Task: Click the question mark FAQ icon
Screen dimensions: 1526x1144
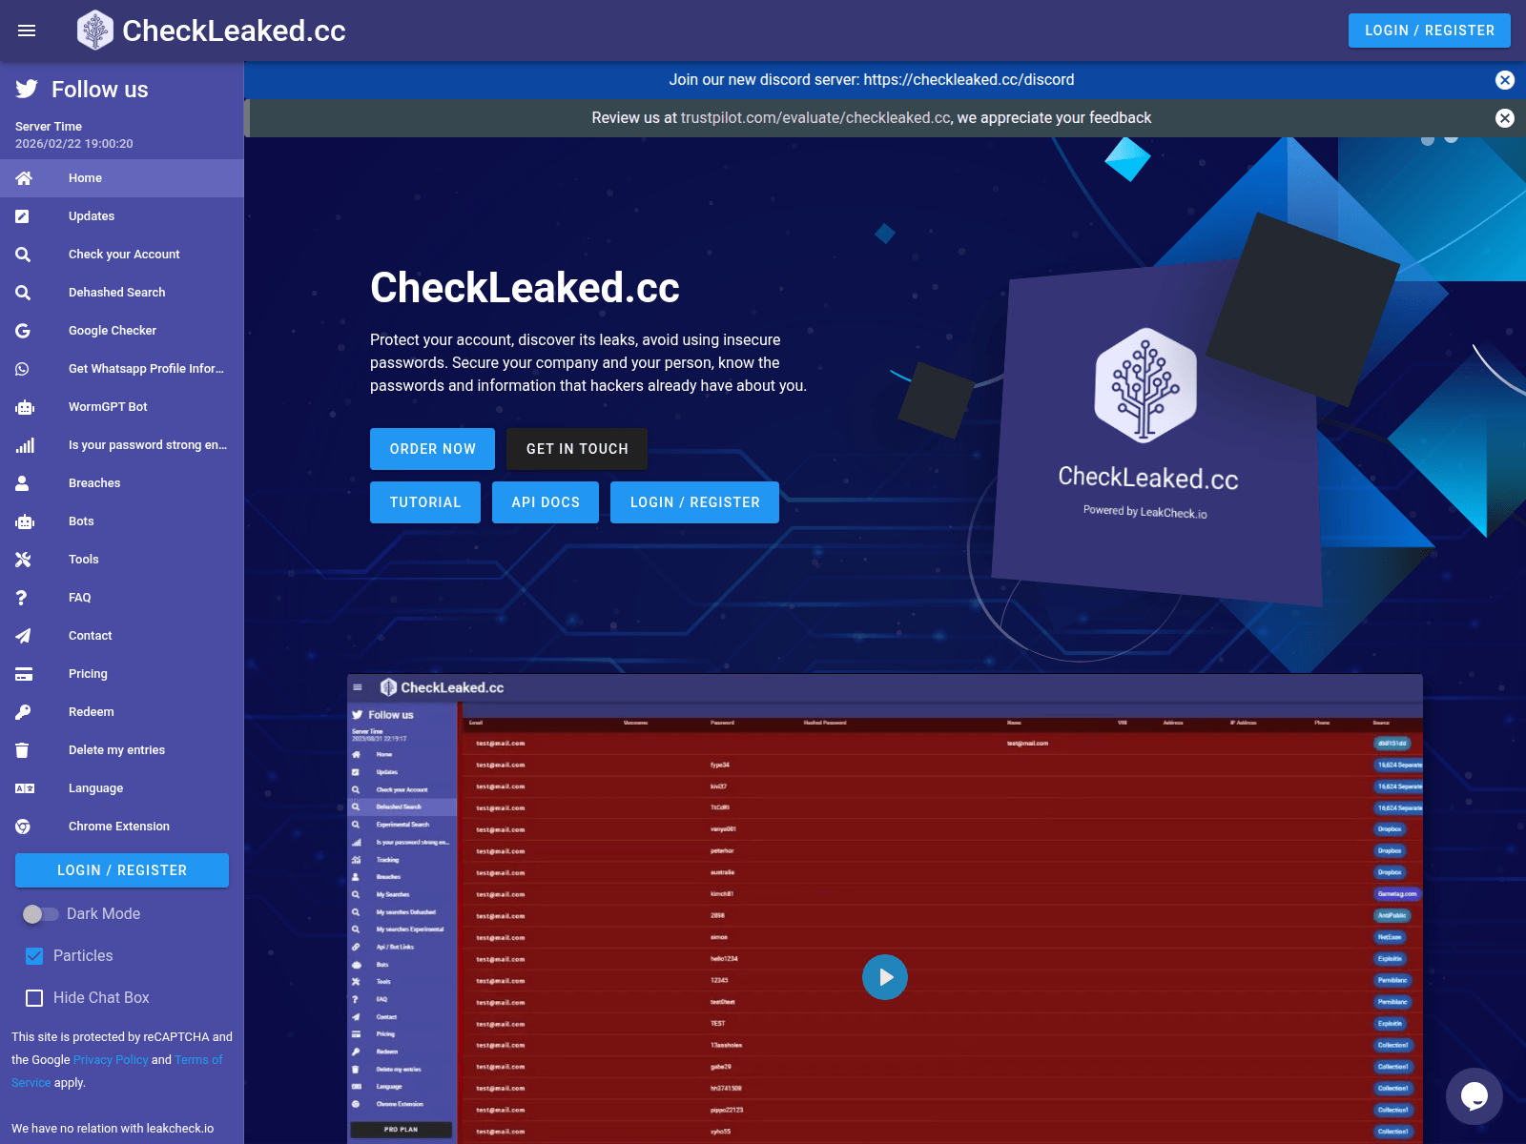Action: click(x=21, y=598)
